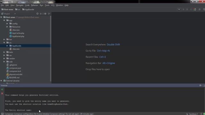The width and height of the screenshot is (205, 115).
Task: Click the Run button in the toolbar
Action: tap(183, 9)
